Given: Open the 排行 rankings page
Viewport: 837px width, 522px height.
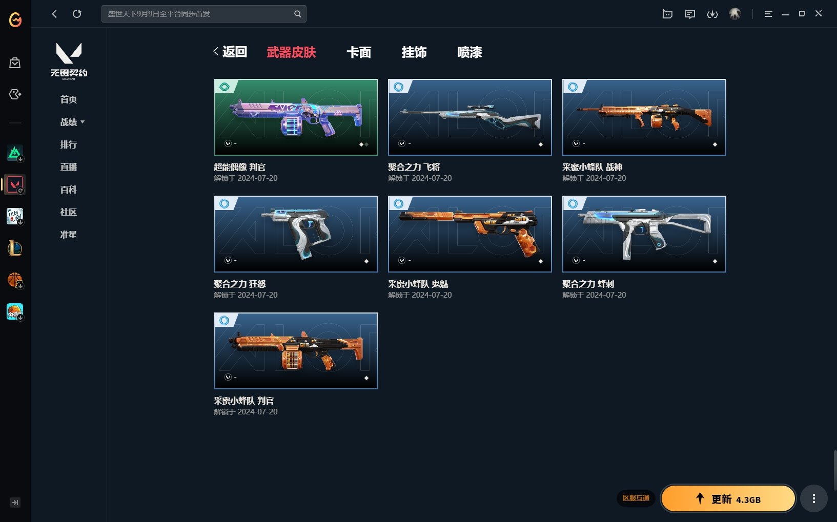Looking at the screenshot, I should 69,144.
